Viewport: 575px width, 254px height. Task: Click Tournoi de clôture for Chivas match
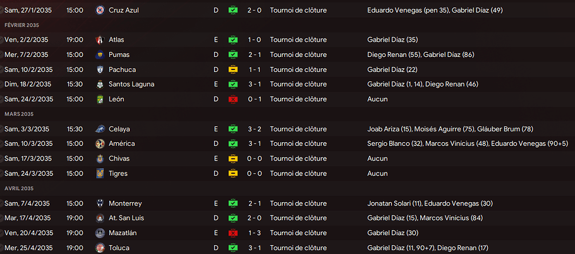pos(298,159)
